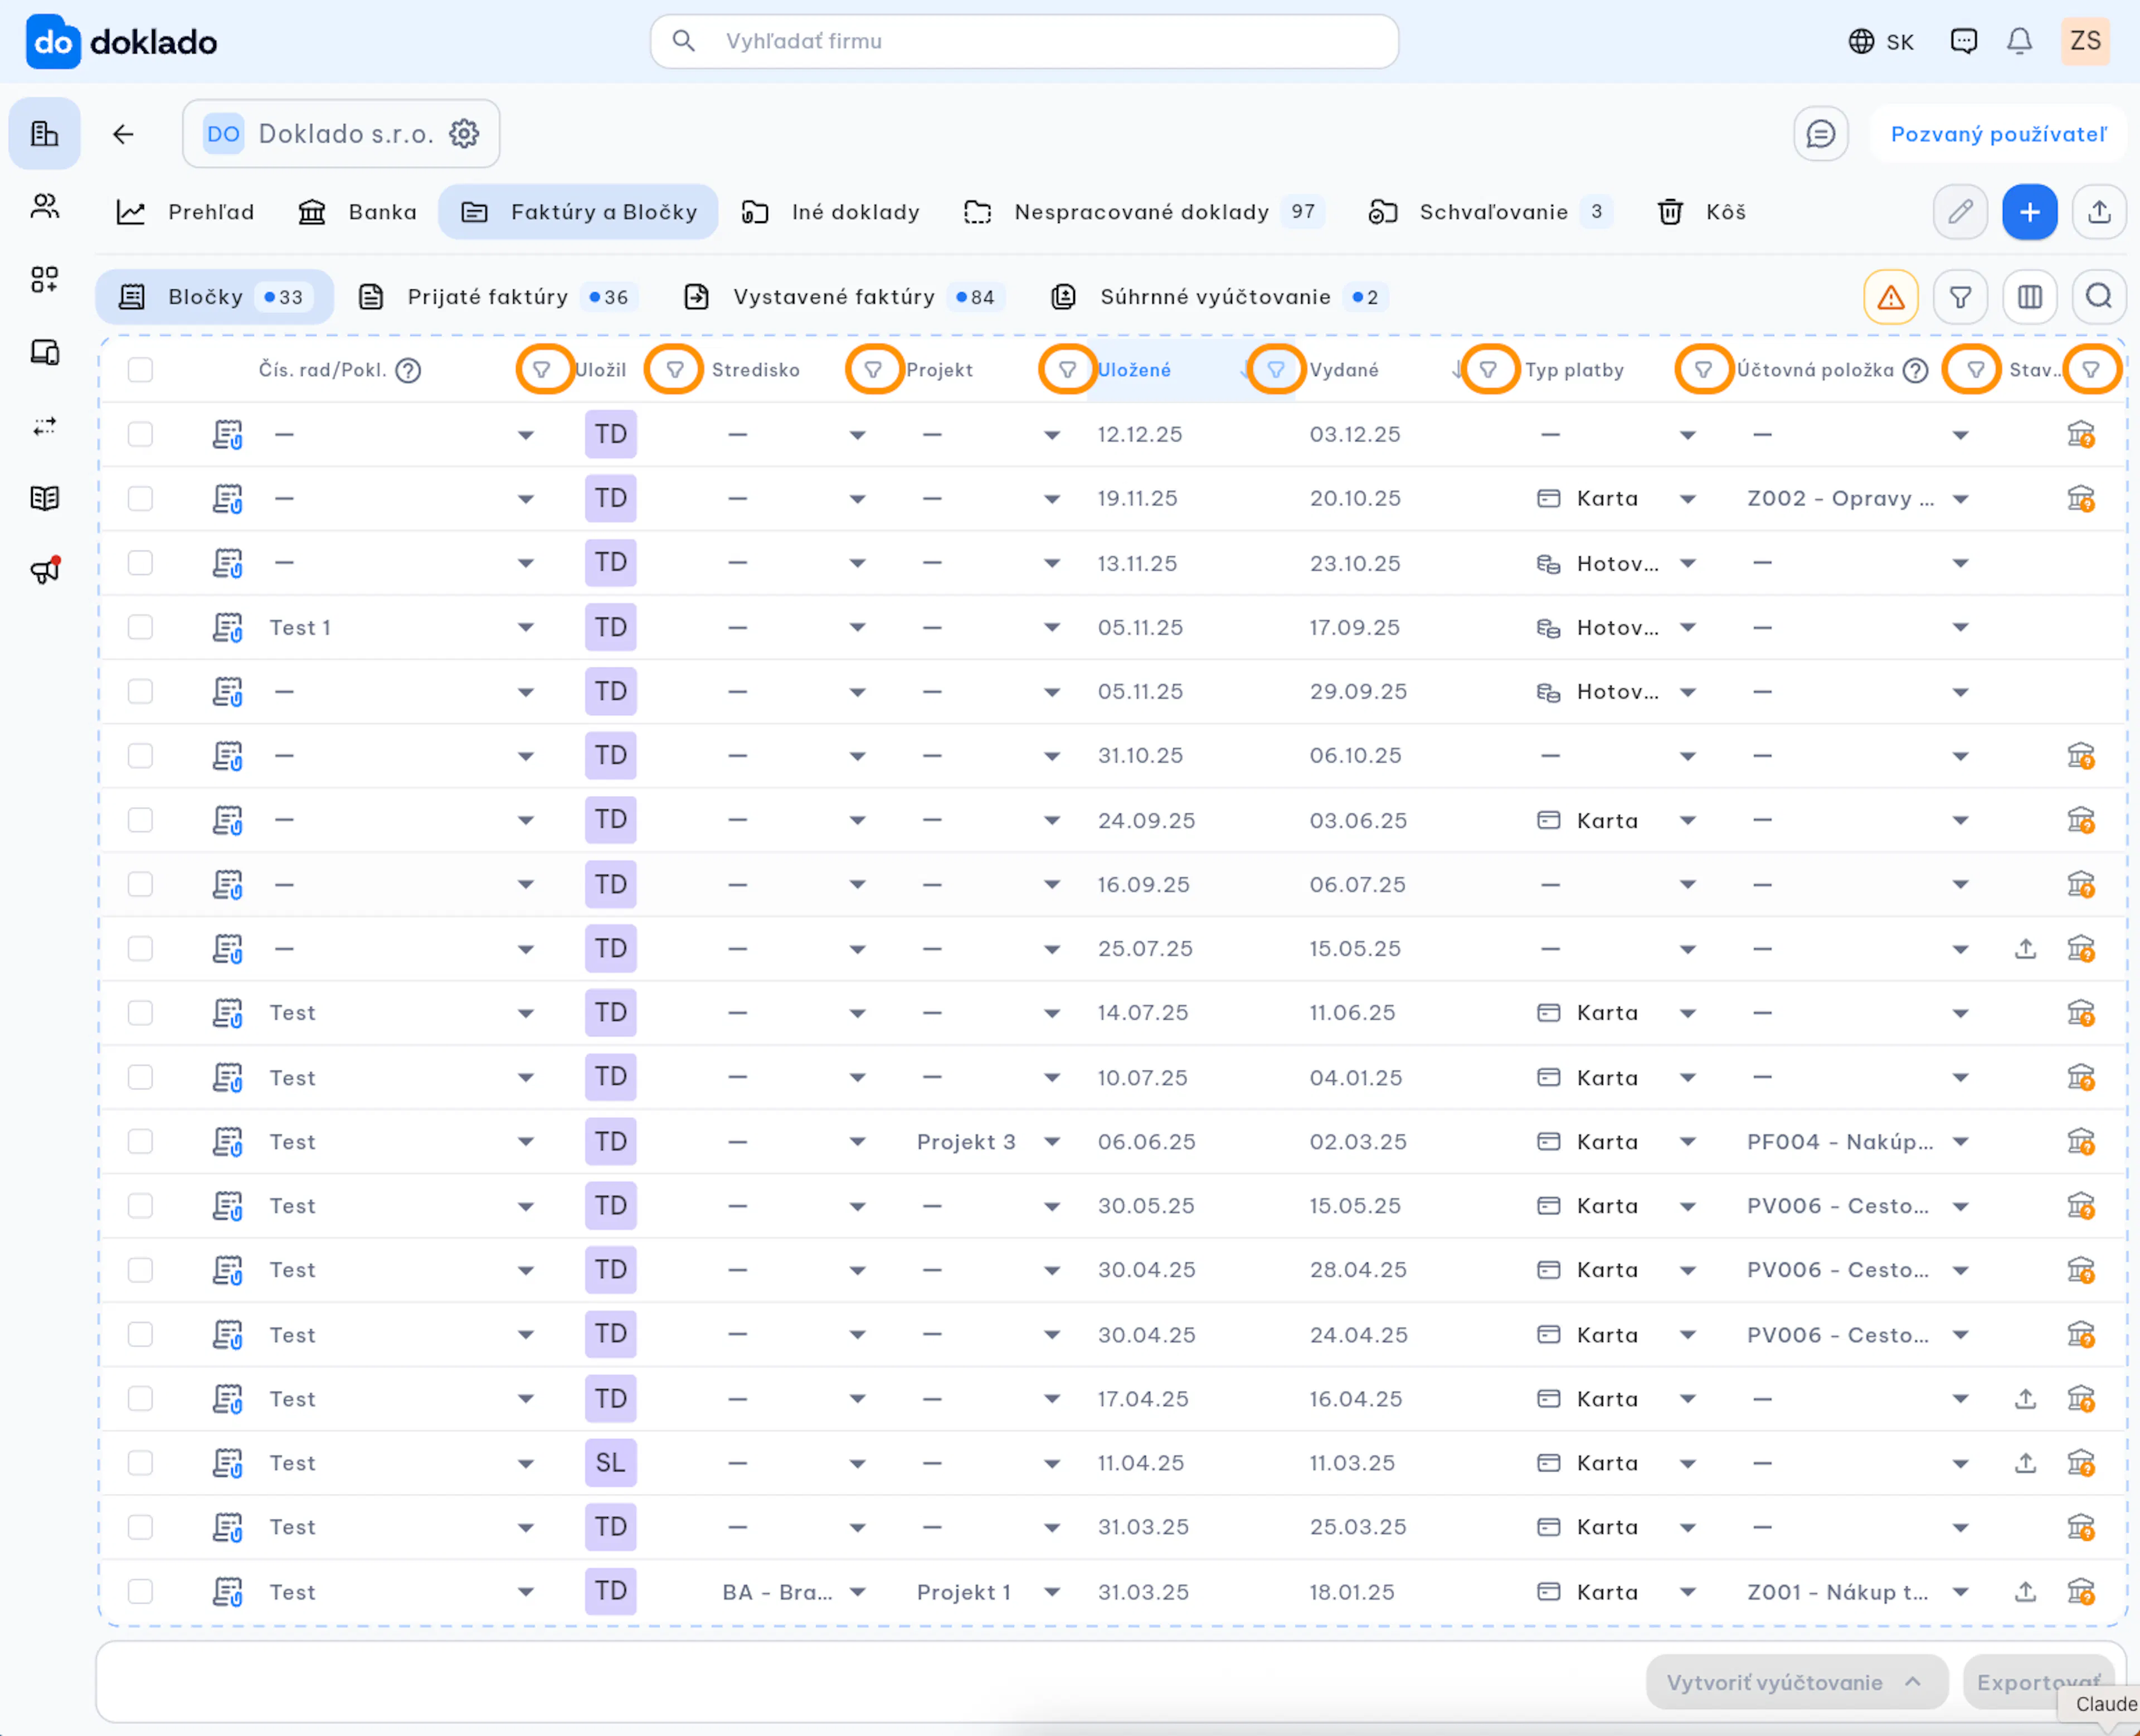Open Z002 - Opravy account item dropdown

click(x=1960, y=499)
